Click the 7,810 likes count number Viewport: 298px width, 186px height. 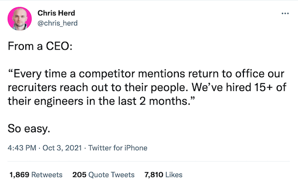(x=154, y=175)
